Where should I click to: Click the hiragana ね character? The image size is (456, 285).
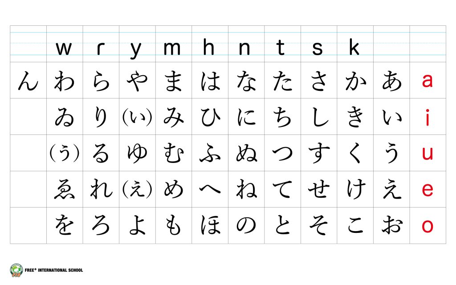(246, 190)
